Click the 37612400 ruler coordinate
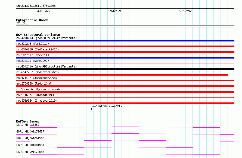242x158 pixels. pos(114,11)
